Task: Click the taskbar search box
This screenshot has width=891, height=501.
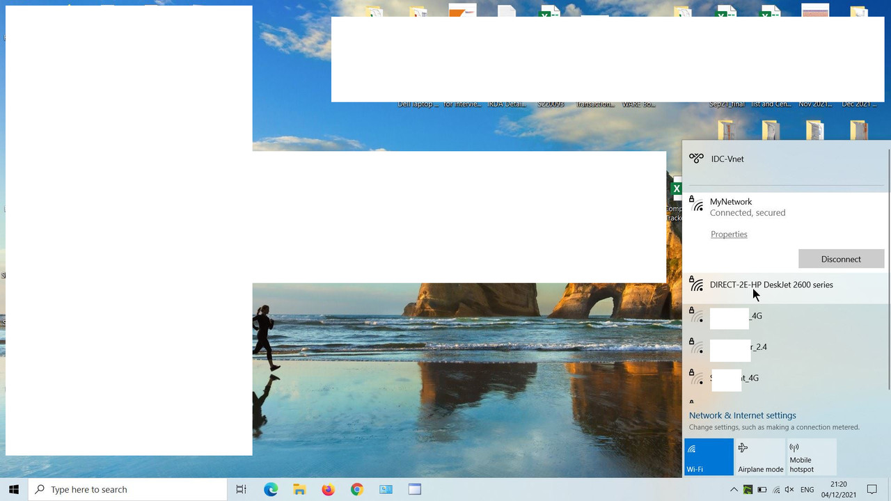Action: coord(128,489)
